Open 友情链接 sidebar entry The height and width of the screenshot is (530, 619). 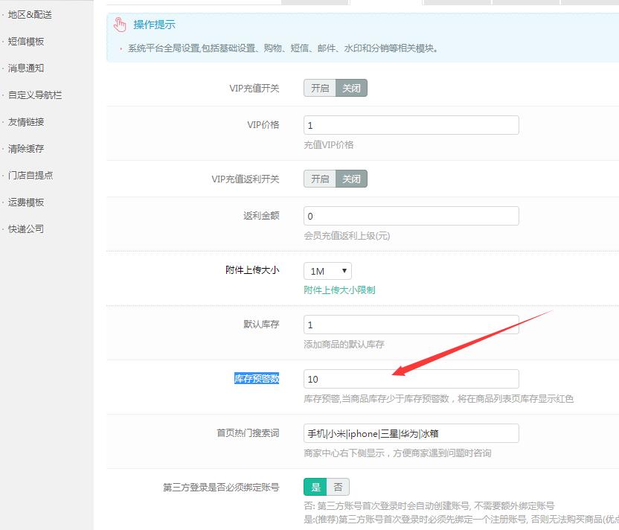pos(26,122)
